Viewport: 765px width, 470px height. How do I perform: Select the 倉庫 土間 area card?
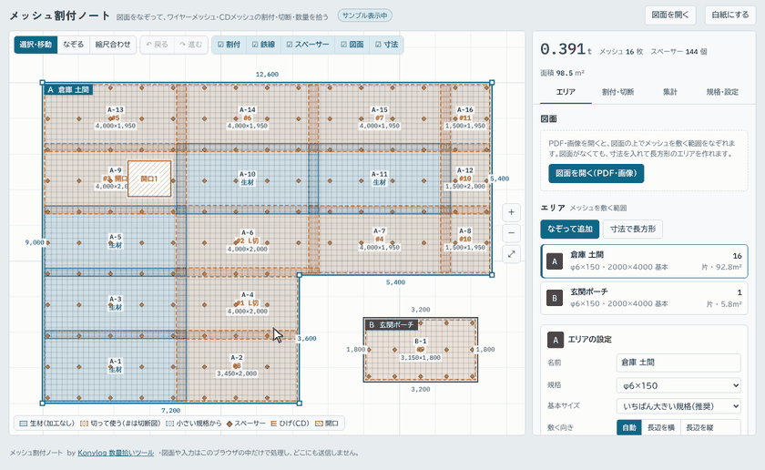[644, 261]
